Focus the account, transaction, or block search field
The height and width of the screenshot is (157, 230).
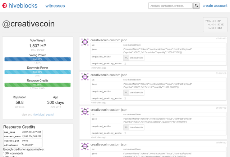tap(170, 6)
